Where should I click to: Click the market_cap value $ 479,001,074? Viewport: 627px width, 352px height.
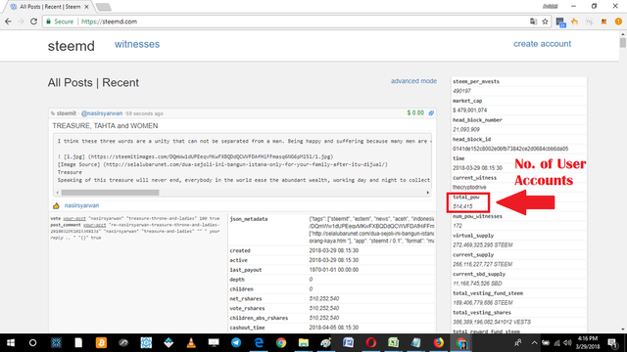[470, 110]
